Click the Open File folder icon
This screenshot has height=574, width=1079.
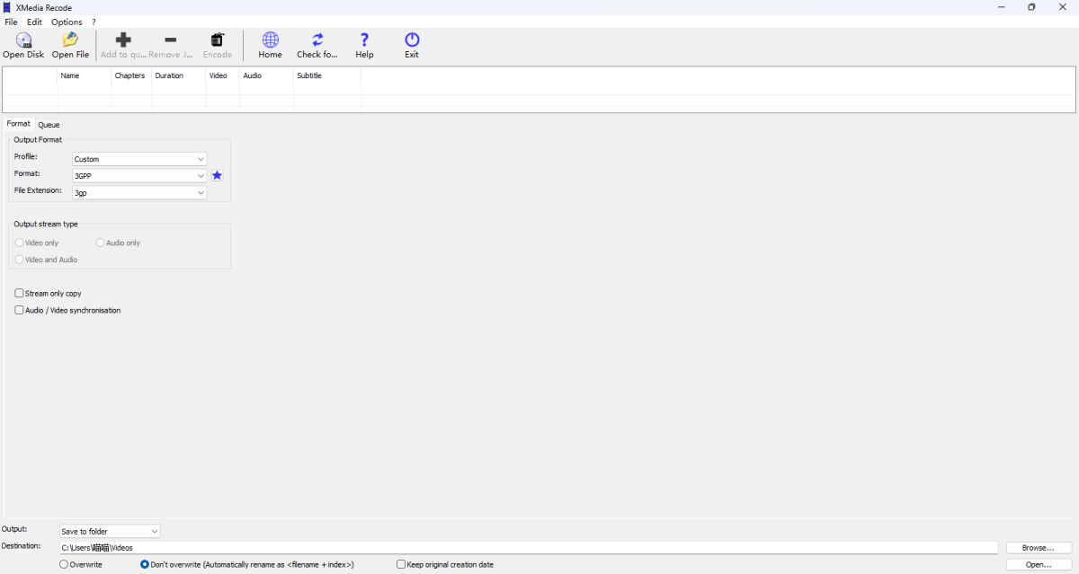pyautogui.click(x=70, y=40)
